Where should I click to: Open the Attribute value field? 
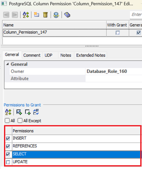[x=114, y=78]
